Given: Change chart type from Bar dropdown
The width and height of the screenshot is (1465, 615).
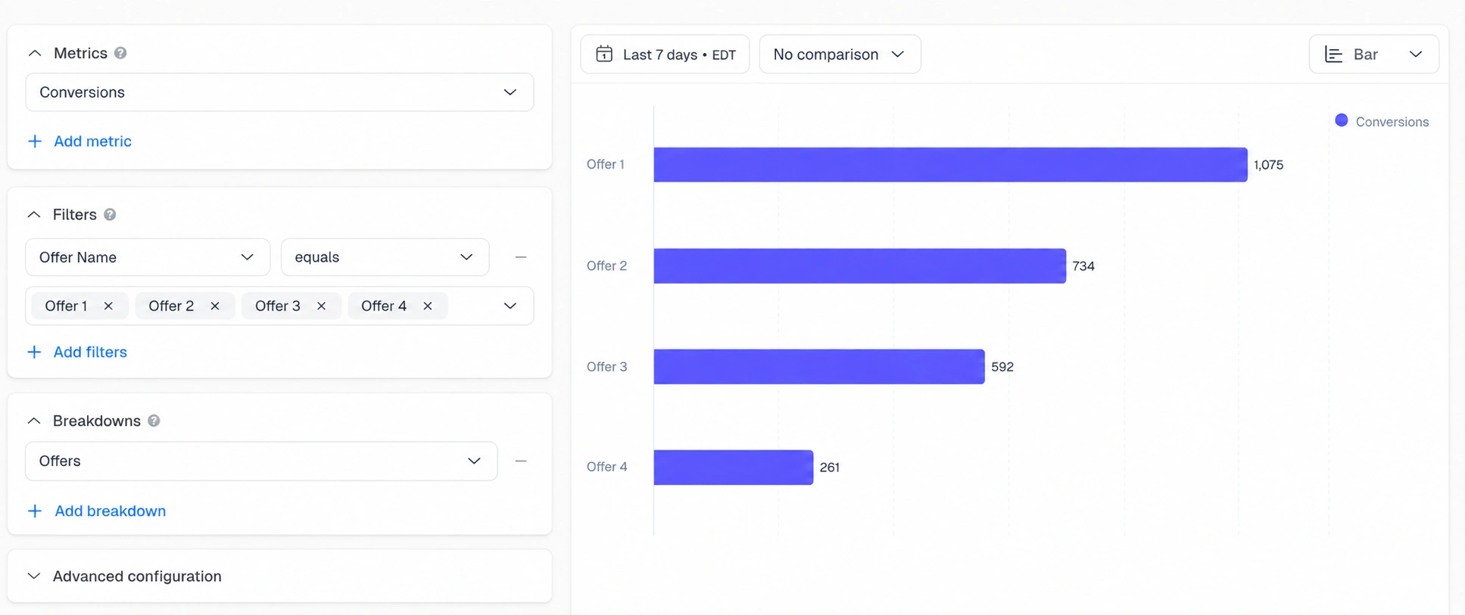Looking at the screenshot, I should point(1373,54).
